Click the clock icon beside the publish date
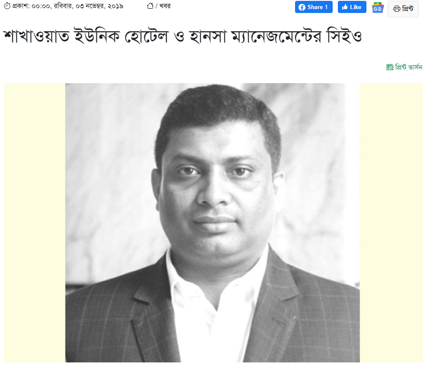 [x=7, y=6]
